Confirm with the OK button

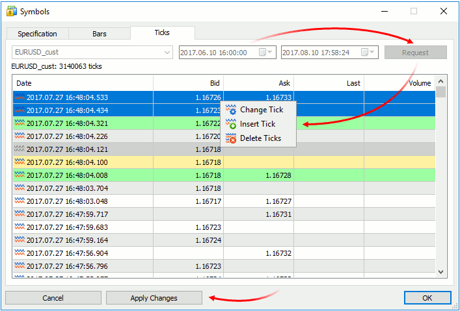click(x=427, y=298)
